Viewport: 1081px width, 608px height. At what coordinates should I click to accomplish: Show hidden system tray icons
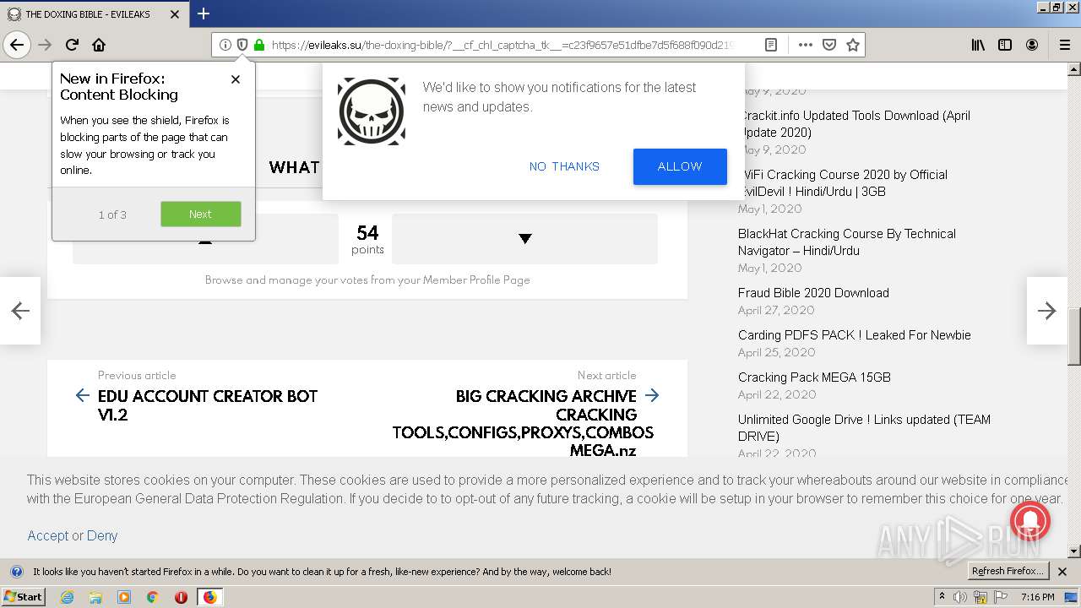[942, 597]
